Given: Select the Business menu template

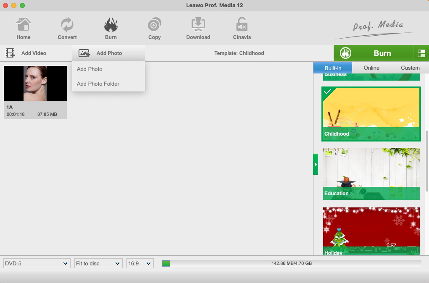Looking at the screenshot, I should pyautogui.click(x=371, y=77).
